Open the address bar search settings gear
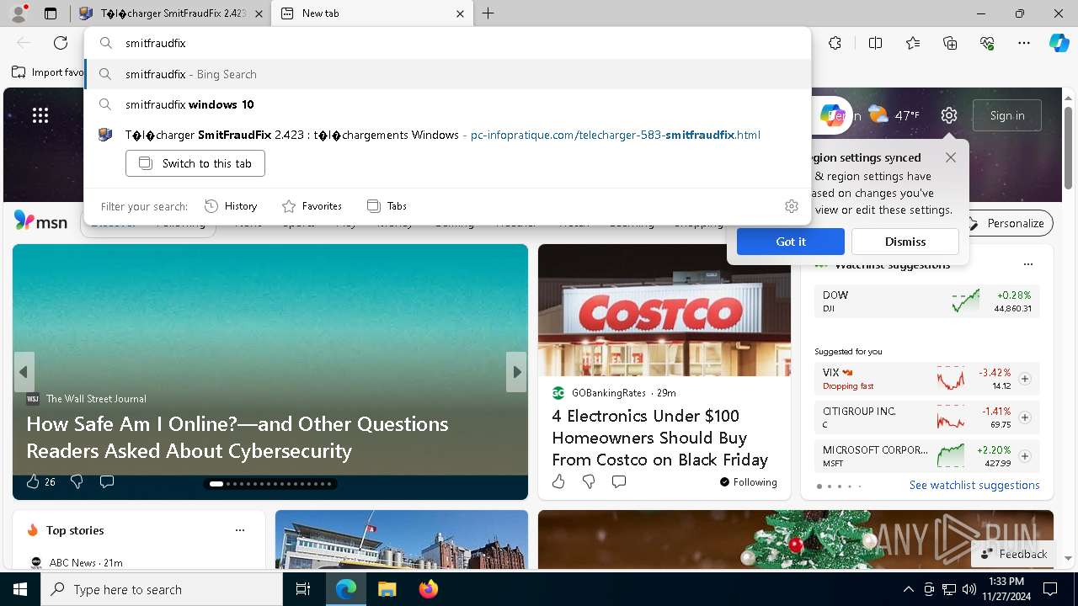 click(x=791, y=206)
